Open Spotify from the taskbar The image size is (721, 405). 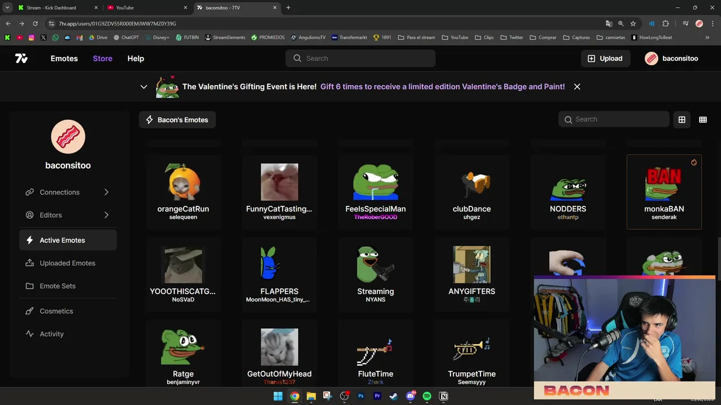click(427, 397)
